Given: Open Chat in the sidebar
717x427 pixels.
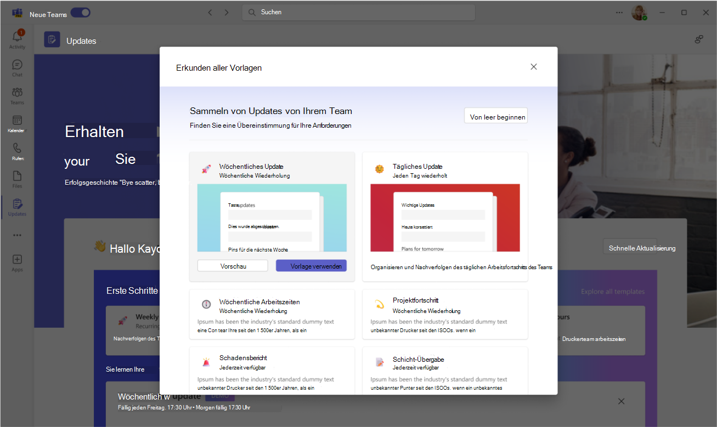Looking at the screenshot, I should click(x=17, y=68).
